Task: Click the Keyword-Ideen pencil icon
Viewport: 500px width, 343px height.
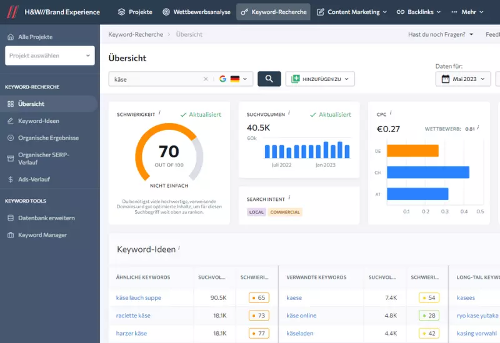Action: point(11,121)
